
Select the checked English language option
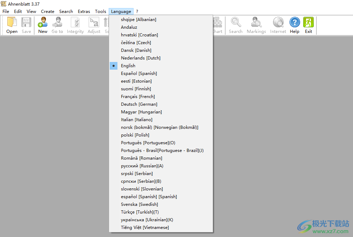tap(161, 66)
